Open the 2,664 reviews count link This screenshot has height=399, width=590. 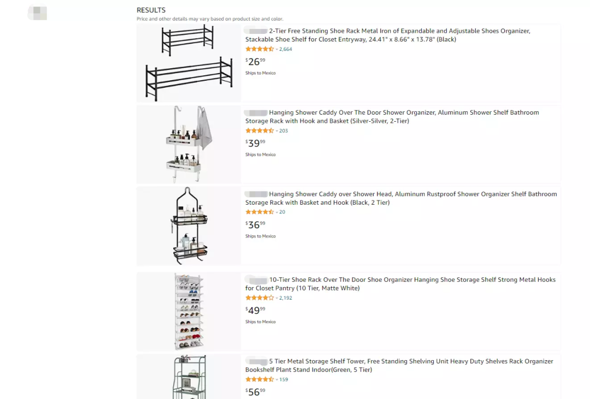(x=286, y=49)
